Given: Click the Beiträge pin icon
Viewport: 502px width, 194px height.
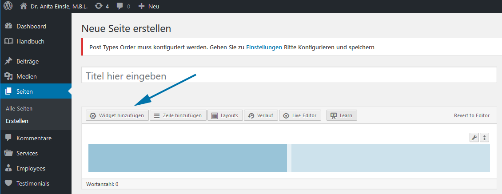Looking at the screenshot, I should 8,61.
